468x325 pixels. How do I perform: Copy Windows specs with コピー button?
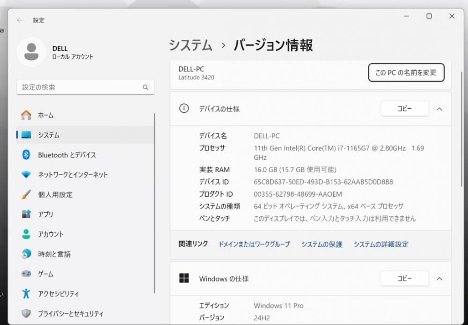click(405, 278)
